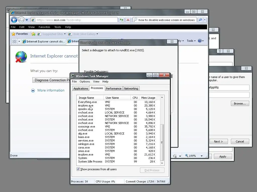Click the magnifier icon inside search box
The height and width of the screenshot is (192, 257).
136,20
